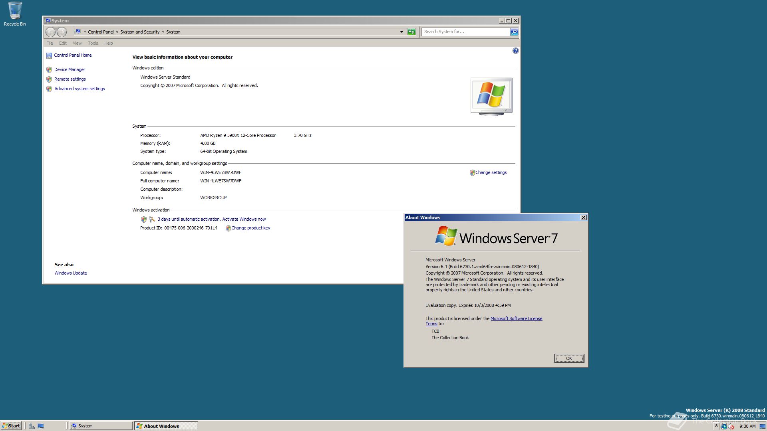
Task: Click OK in About Windows dialog
Action: coord(569,358)
